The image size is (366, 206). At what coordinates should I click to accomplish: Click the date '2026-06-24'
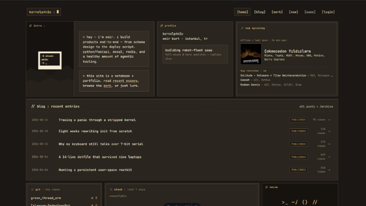pyautogui.click(x=40, y=120)
